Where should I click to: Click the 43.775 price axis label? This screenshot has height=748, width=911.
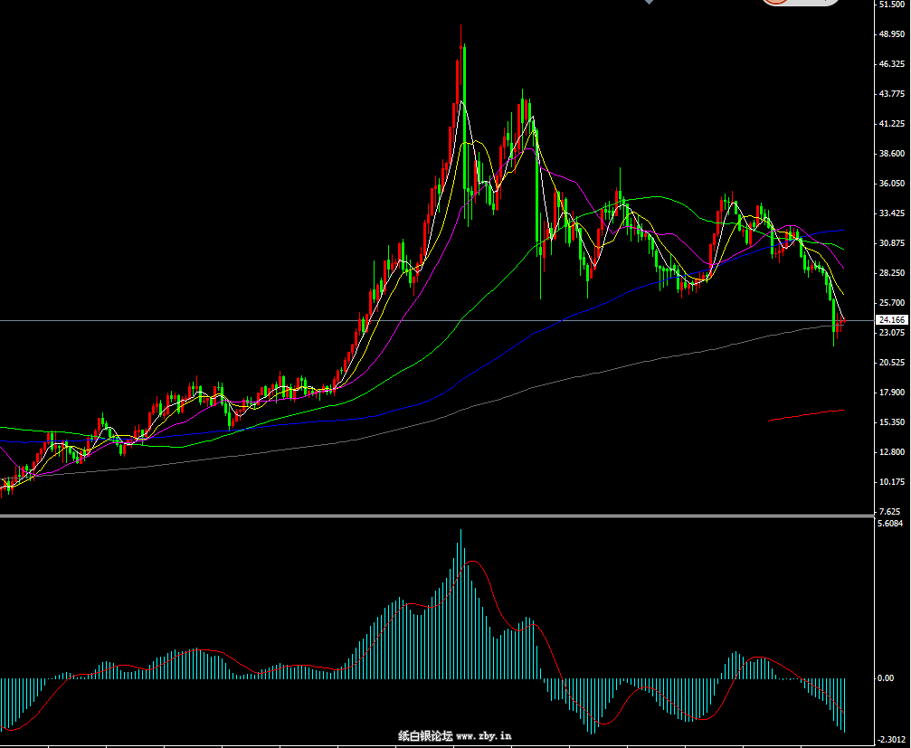891,94
